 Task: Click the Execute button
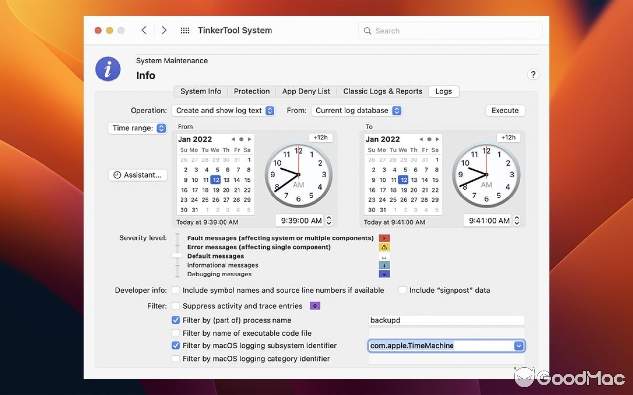click(x=505, y=110)
